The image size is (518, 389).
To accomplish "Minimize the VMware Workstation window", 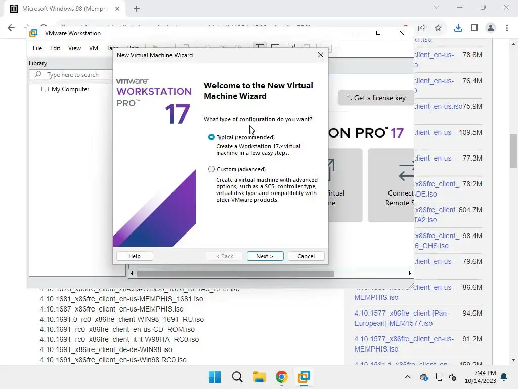I will 355,33.
